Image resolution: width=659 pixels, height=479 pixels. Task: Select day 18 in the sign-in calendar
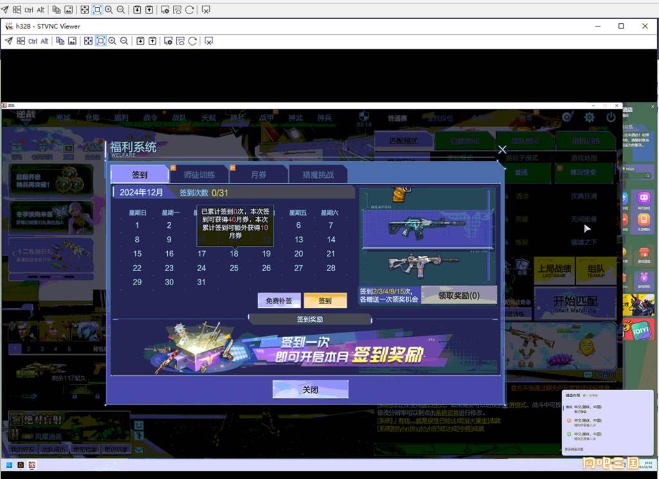click(x=234, y=254)
